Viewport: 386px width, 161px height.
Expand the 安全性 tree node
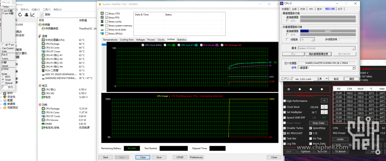[1, 97]
